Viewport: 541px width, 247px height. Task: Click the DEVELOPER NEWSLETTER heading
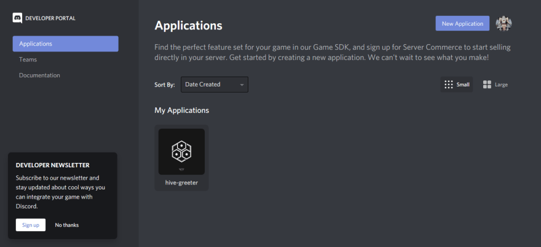53,165
